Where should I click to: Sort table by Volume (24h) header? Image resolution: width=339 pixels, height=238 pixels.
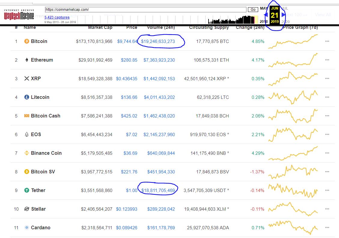pyautogui.click(x=161, y=27)
